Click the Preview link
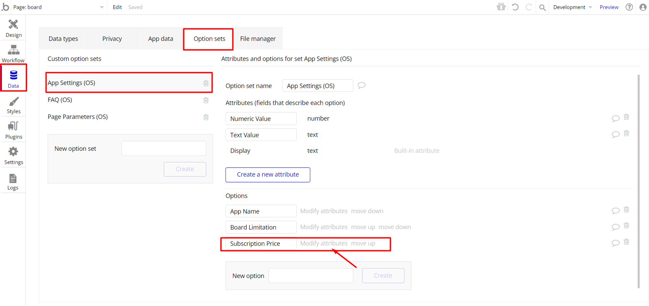The image size is (649, 306). coord(609,7)
